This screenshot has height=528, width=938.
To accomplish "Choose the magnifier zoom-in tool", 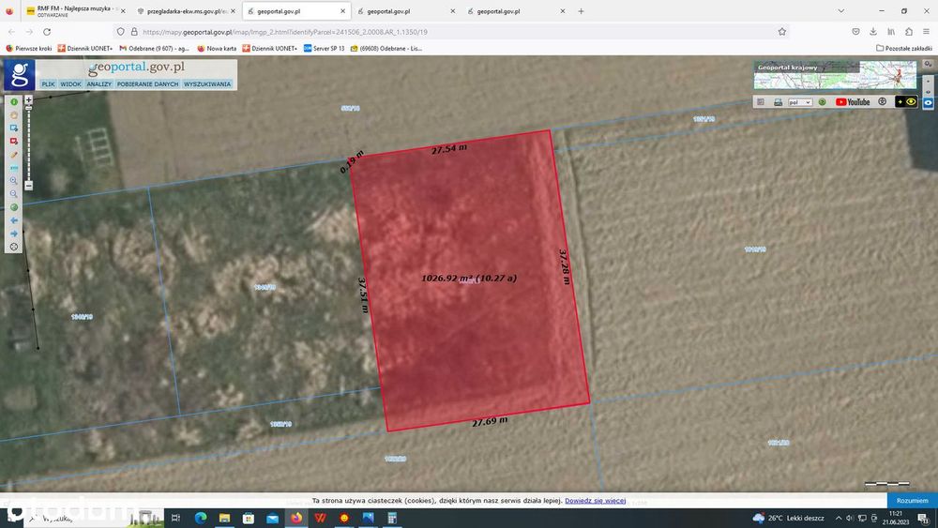I will pyautogui.click(x=14, y=181).
